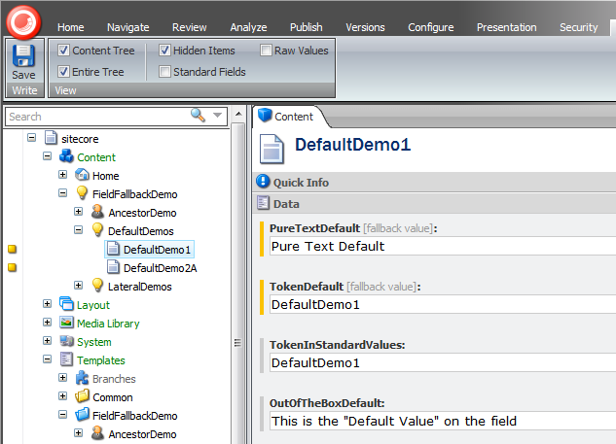
Task: Collapse the DefaultDemos node
Action: pos(79,230)
